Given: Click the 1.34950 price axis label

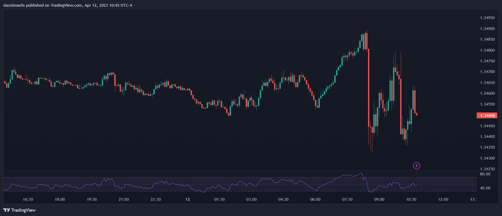Looking at the screenshot, I should tap(487, 18).
